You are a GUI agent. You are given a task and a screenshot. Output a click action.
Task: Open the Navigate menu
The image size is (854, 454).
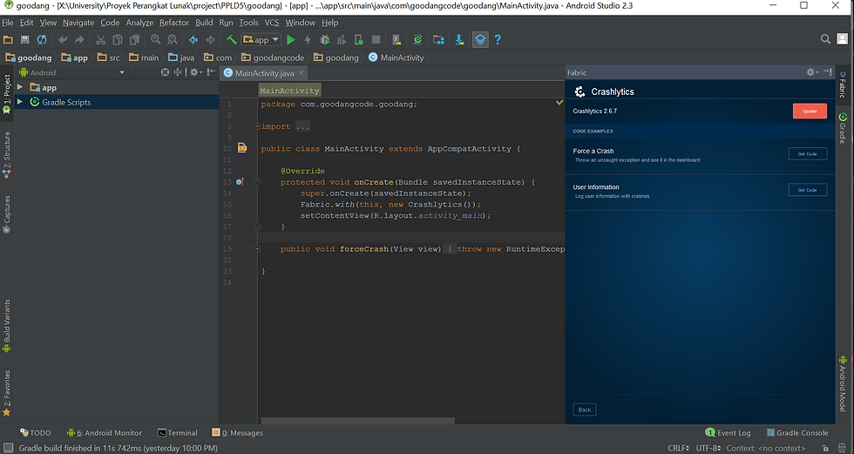[78, 23]
